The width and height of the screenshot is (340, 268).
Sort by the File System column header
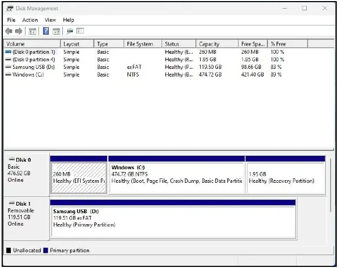143,44
